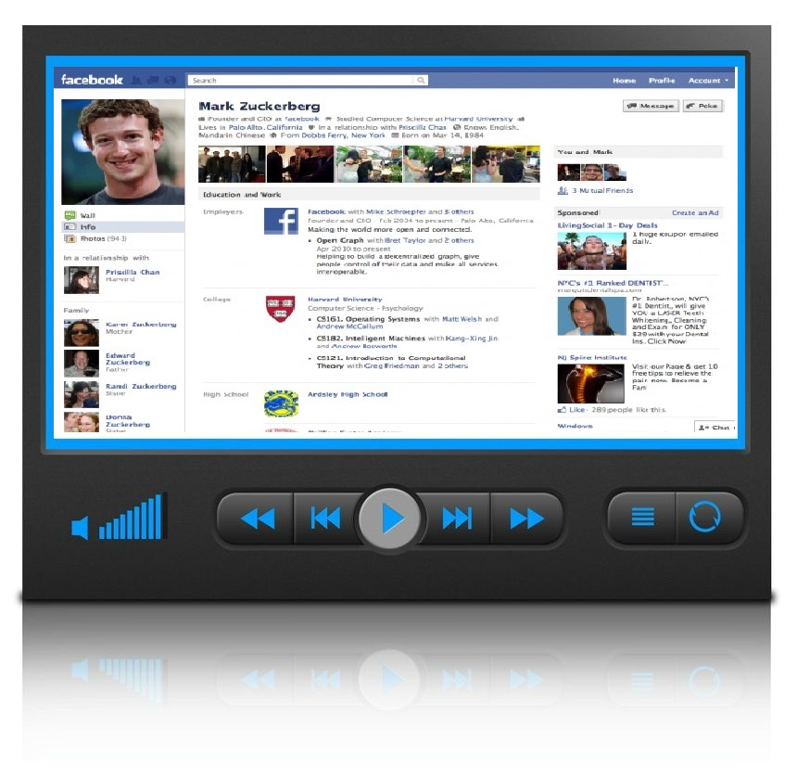
Task: Click the Ardsley High School logo
Action: click(281, 403)
